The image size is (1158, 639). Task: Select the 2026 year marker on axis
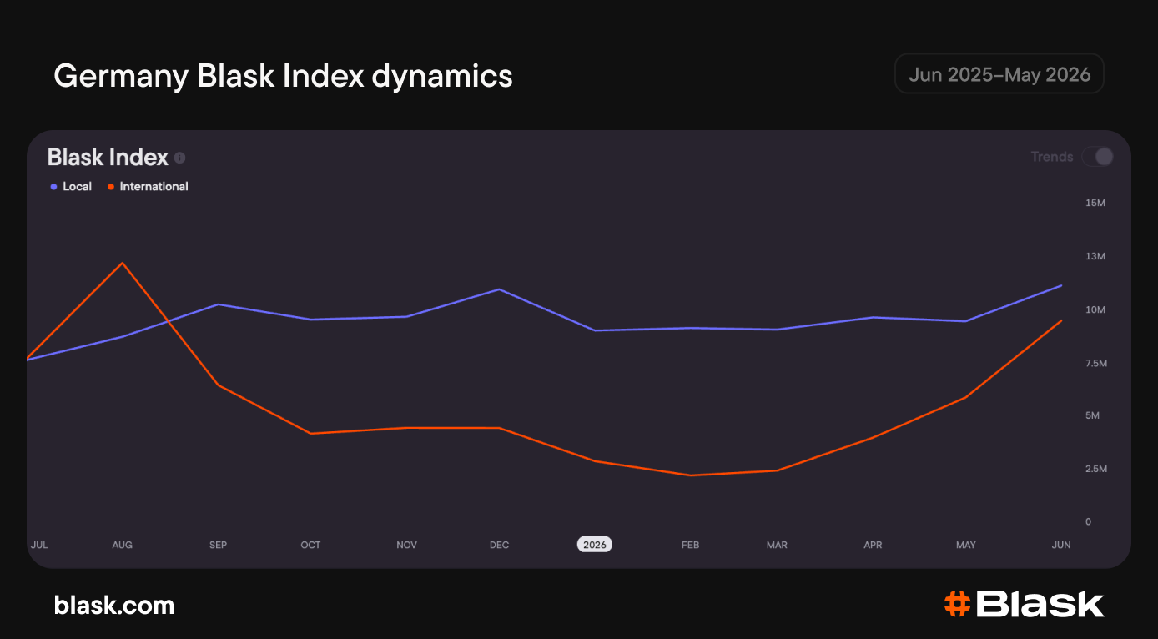coord(595,545)
